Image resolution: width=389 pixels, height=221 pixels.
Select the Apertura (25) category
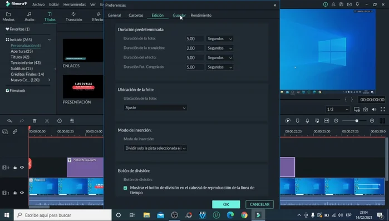[x=22, y=51]
